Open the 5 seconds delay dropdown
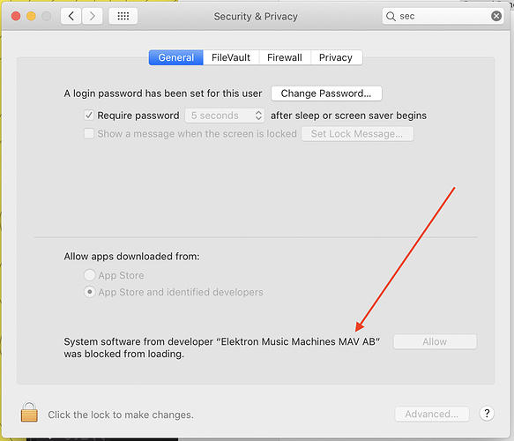 tap(225, 116)
